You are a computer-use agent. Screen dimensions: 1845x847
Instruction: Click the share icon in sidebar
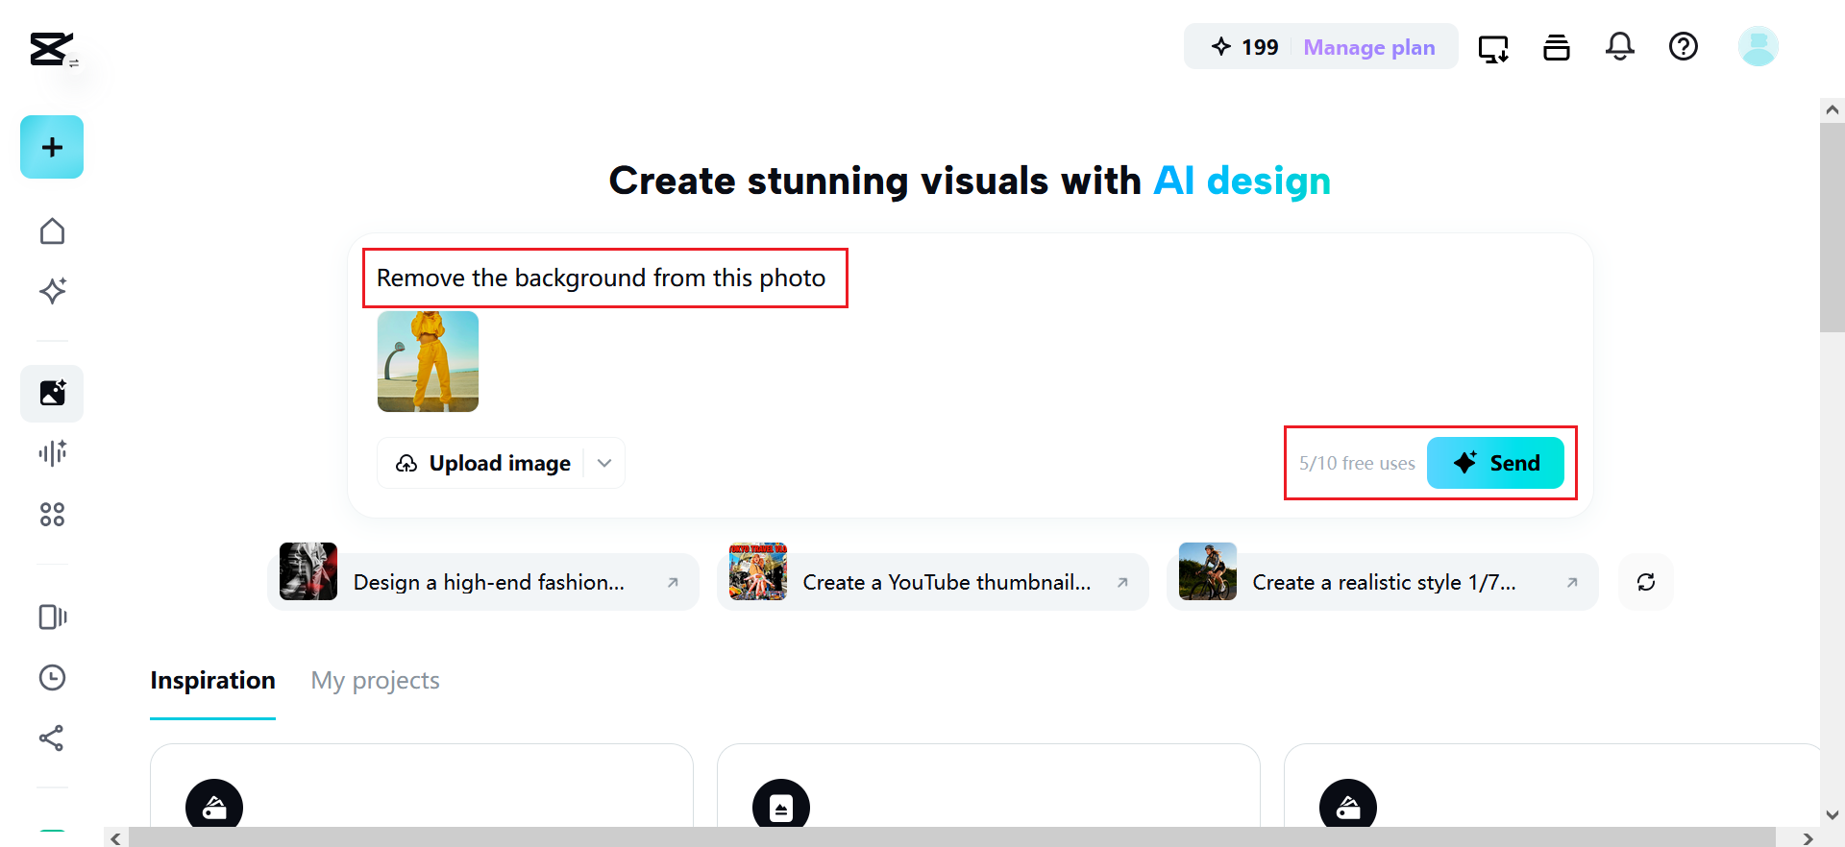52,738
